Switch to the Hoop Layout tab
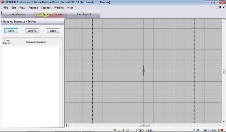 (83, 14)
